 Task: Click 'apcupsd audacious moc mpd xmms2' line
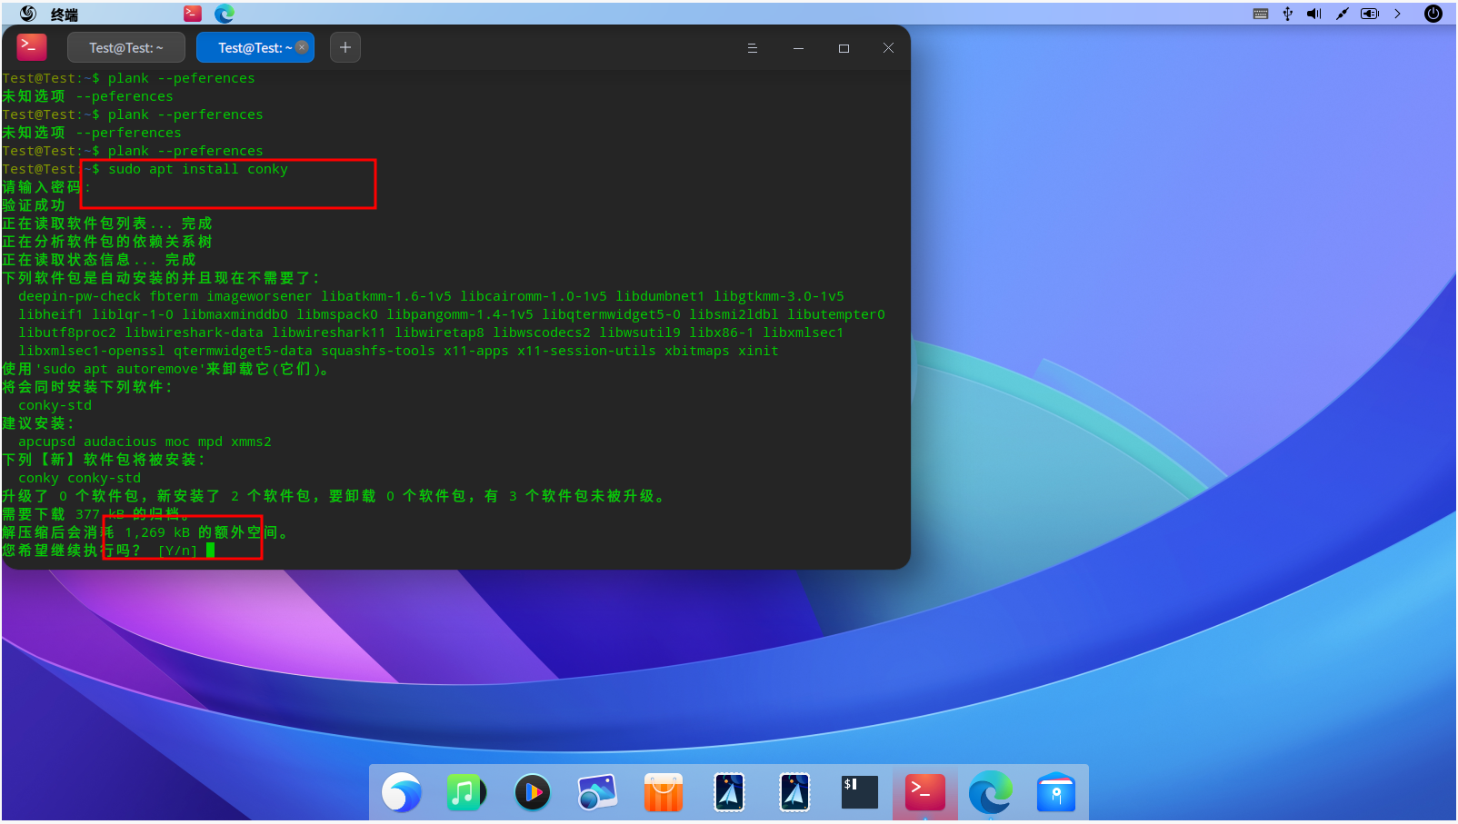[x=145, y=442]
